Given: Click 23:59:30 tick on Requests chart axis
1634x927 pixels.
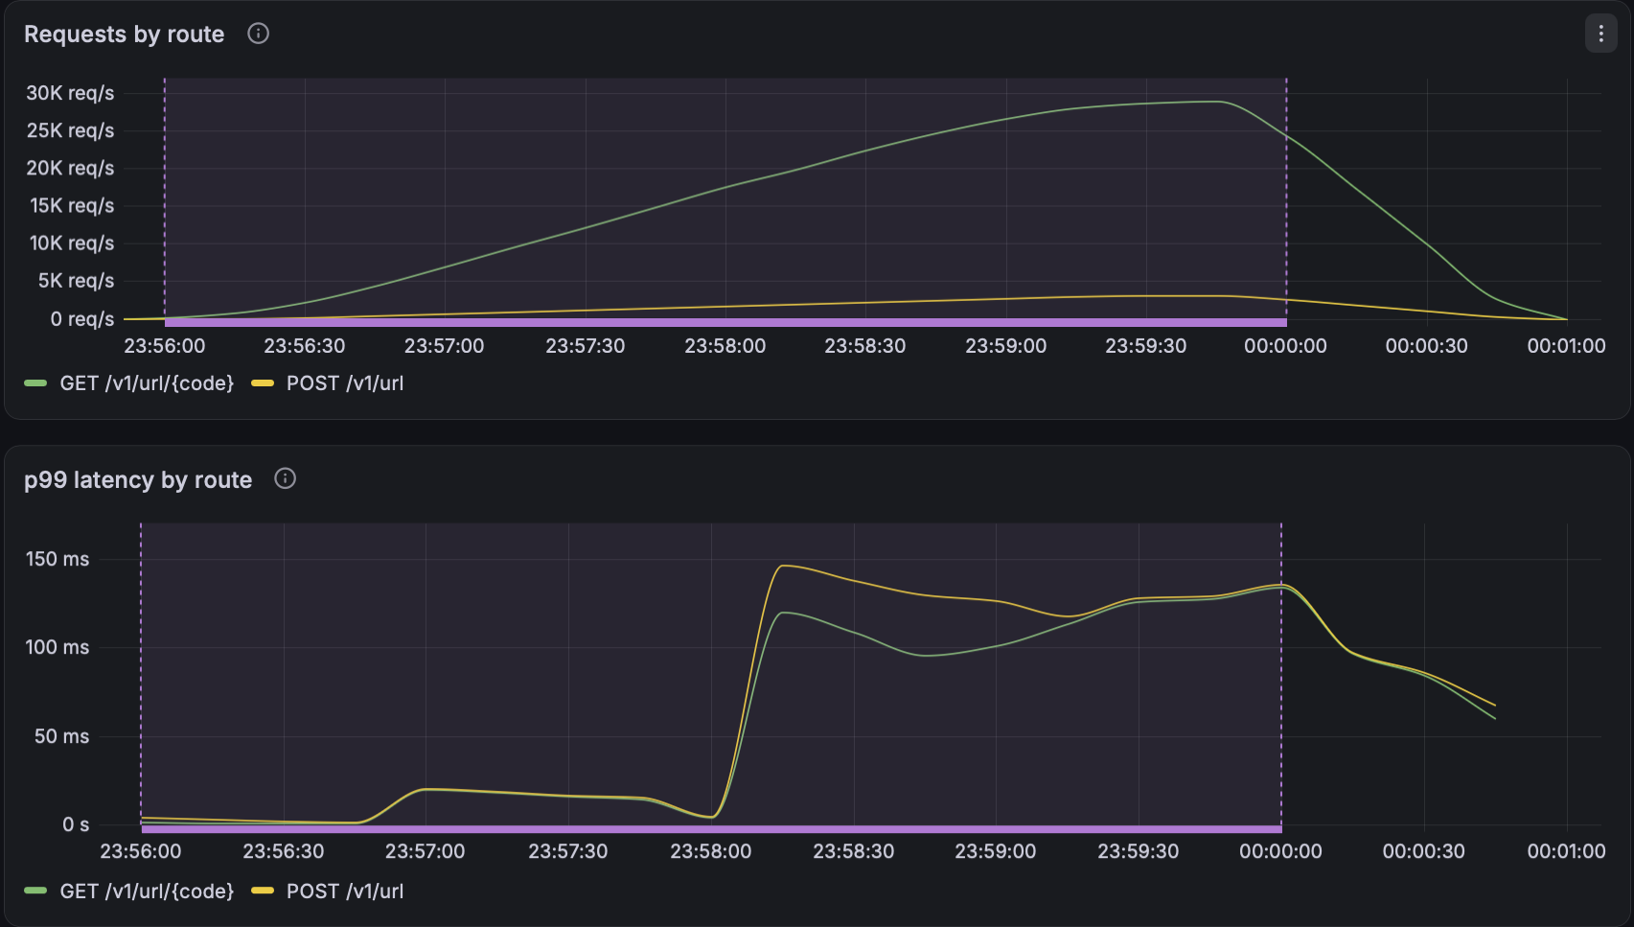Looking at the screenshot, I should (x=1146, y=346).
